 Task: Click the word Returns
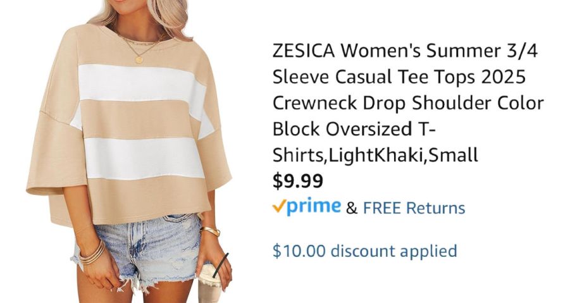coord(436,208)
